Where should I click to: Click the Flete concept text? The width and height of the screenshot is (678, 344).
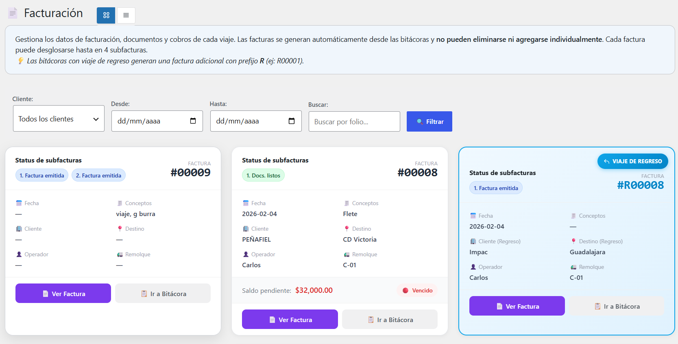click(350, 214)
